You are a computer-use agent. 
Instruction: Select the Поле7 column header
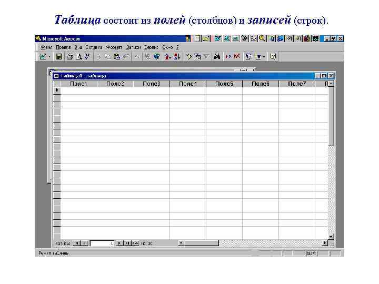[x=297, y=84]
